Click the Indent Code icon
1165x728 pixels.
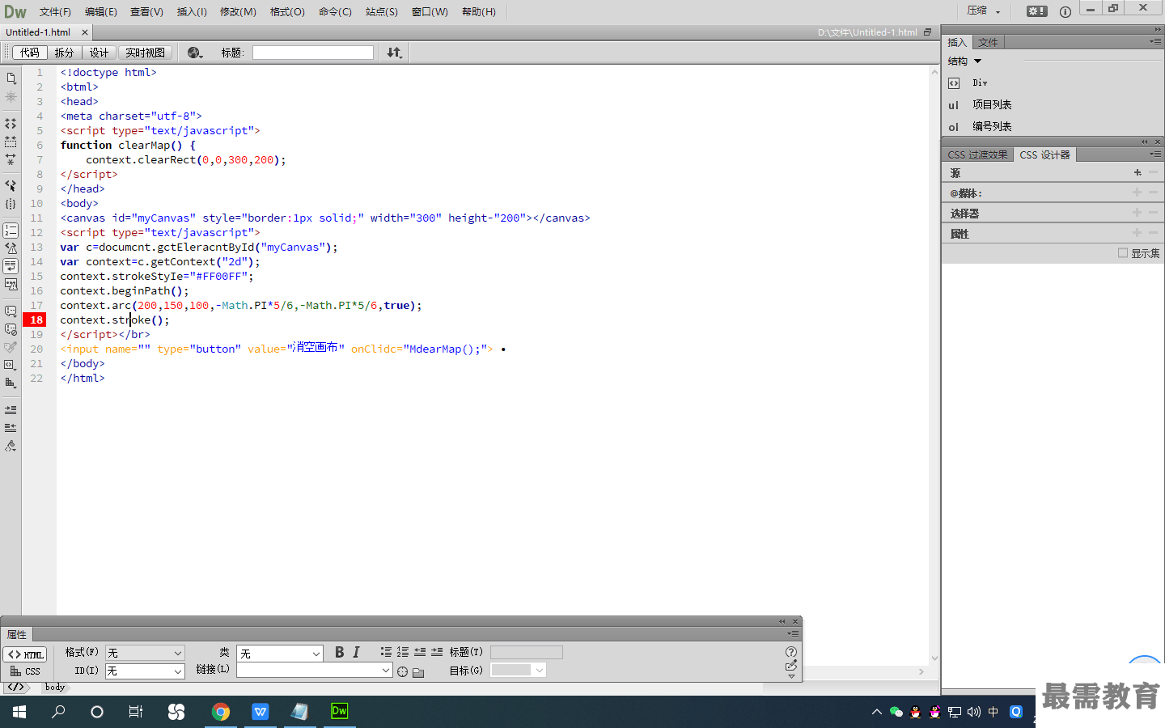coord(11,410)
